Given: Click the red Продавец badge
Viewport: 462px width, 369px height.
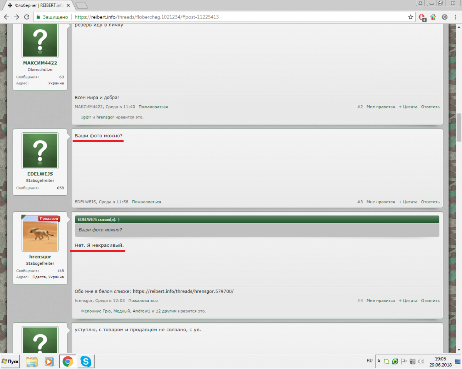Looking at the screenshot, I should (49, 219).
